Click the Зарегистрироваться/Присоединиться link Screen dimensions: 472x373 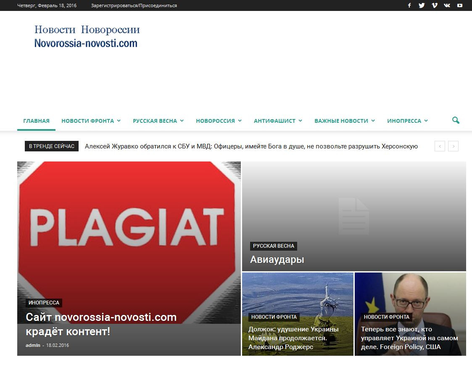coord(134,5)
